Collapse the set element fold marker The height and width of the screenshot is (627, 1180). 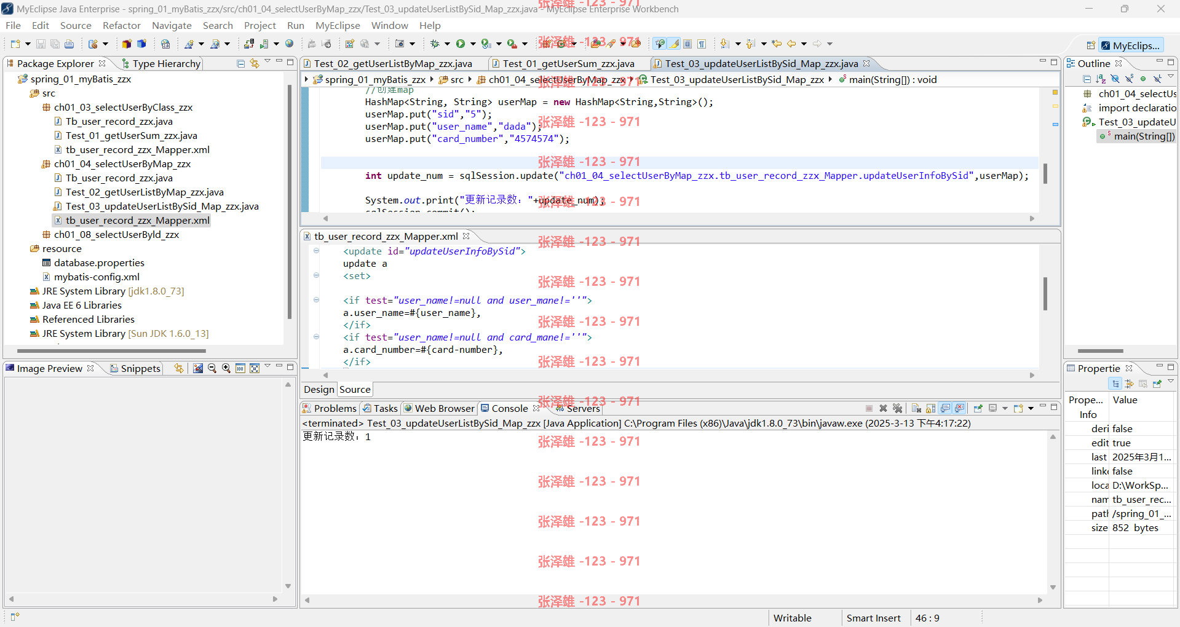coord(316,275)
